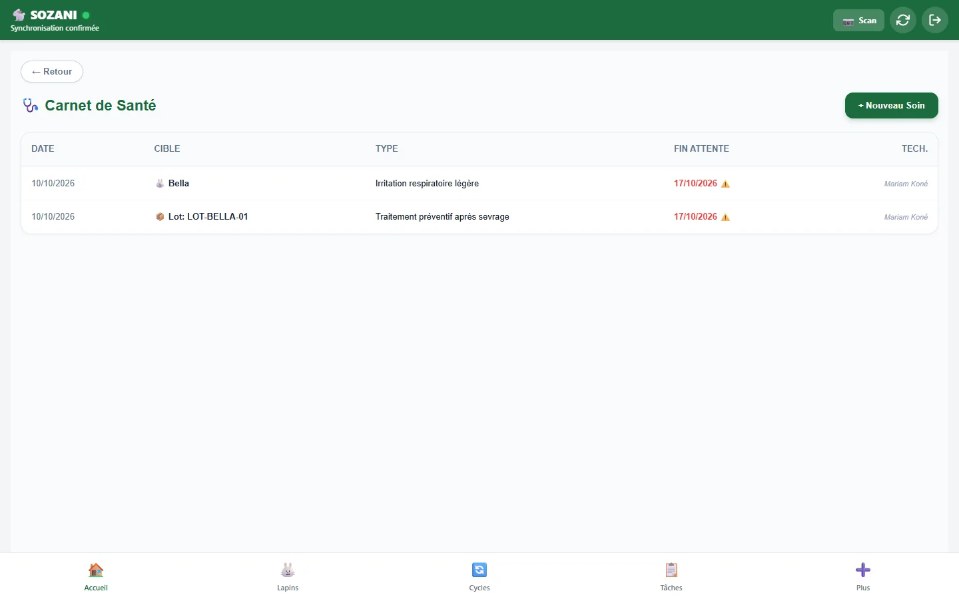Screen dimensions: 959x599
Task: Click 17/10/2026 date in LOT-BELLA-01 row
Action: pos(695,216)
